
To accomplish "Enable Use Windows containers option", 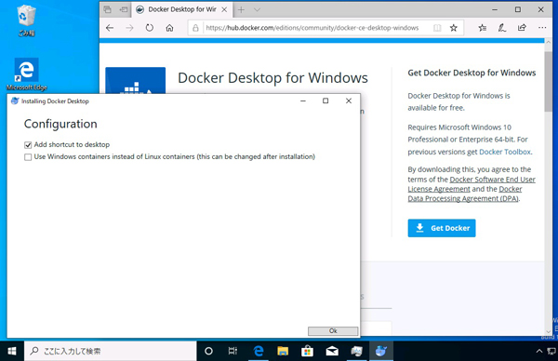I will [x=28, y=157].
